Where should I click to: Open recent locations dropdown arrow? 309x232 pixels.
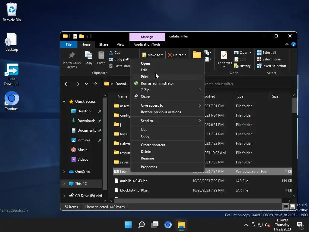pyautogui.click(x=86, y=84)
